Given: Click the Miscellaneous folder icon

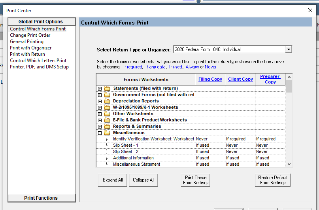Looking at the screenshot, I should pyautogui.click(x=107, y=133).
